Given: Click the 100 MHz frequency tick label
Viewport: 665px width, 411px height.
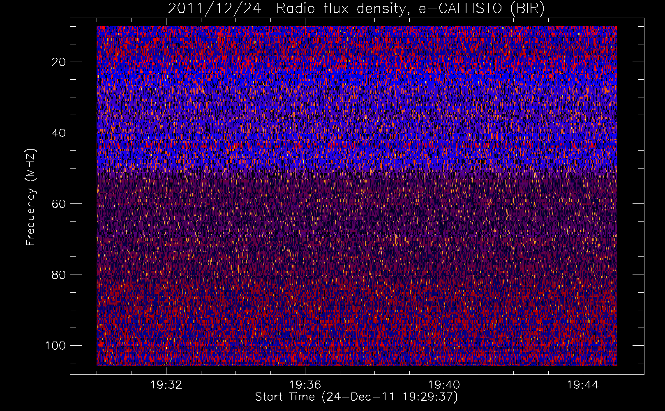Looking at the screenshot, I should [x=56, y=346].
